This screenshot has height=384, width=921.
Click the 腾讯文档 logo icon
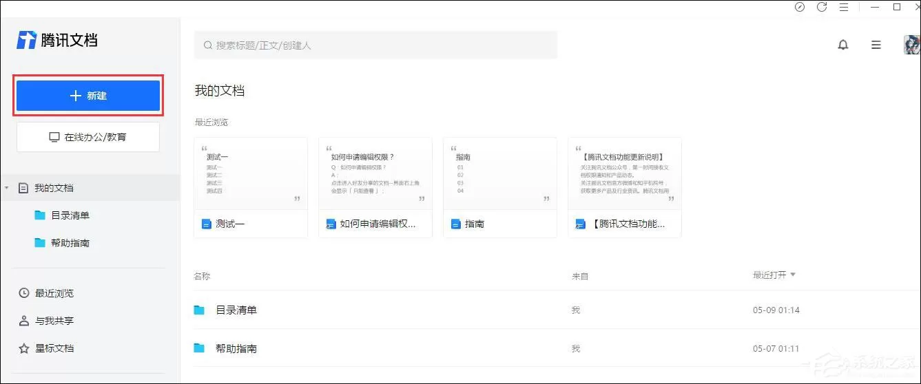pos(26,40)
